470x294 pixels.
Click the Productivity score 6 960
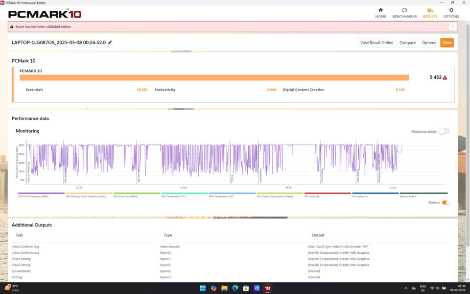[272, 90]
